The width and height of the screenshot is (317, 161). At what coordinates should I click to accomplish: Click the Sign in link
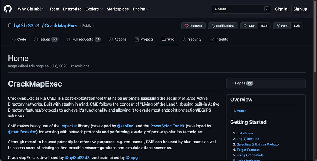point(281,9)
